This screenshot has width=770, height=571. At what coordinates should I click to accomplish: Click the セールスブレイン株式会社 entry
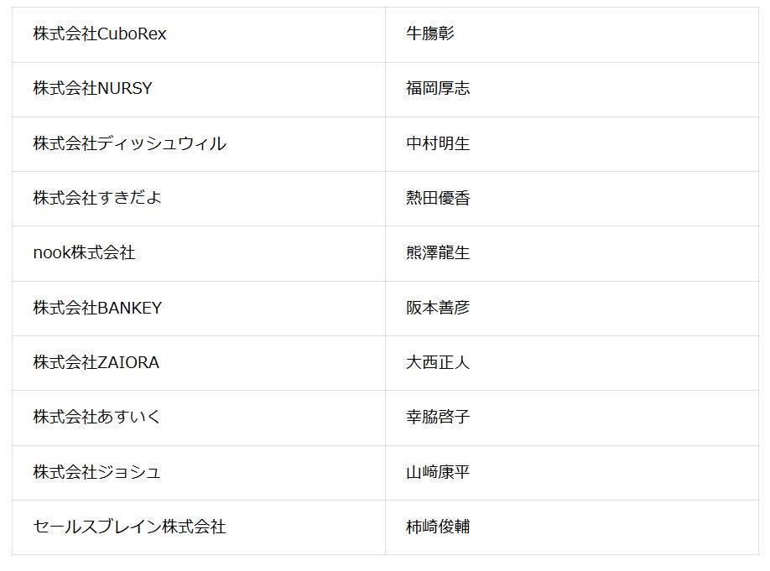[130, 527]
